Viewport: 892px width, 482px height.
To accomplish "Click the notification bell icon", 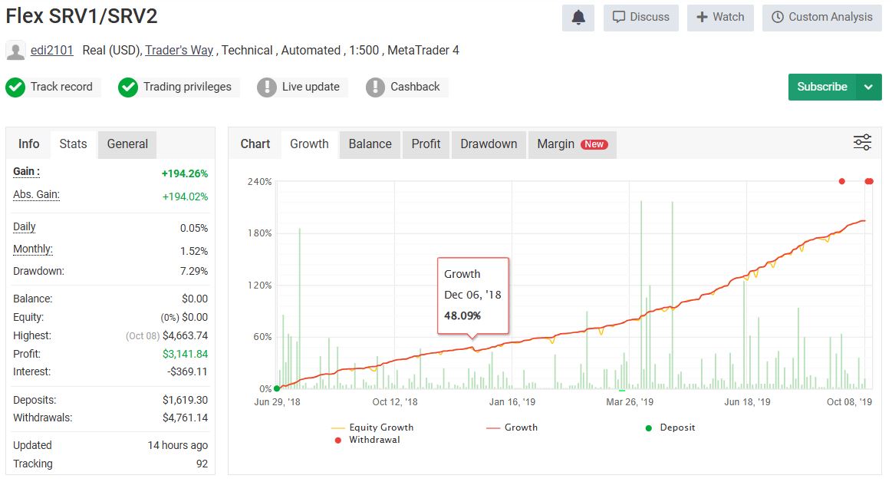I will (578, 18).
